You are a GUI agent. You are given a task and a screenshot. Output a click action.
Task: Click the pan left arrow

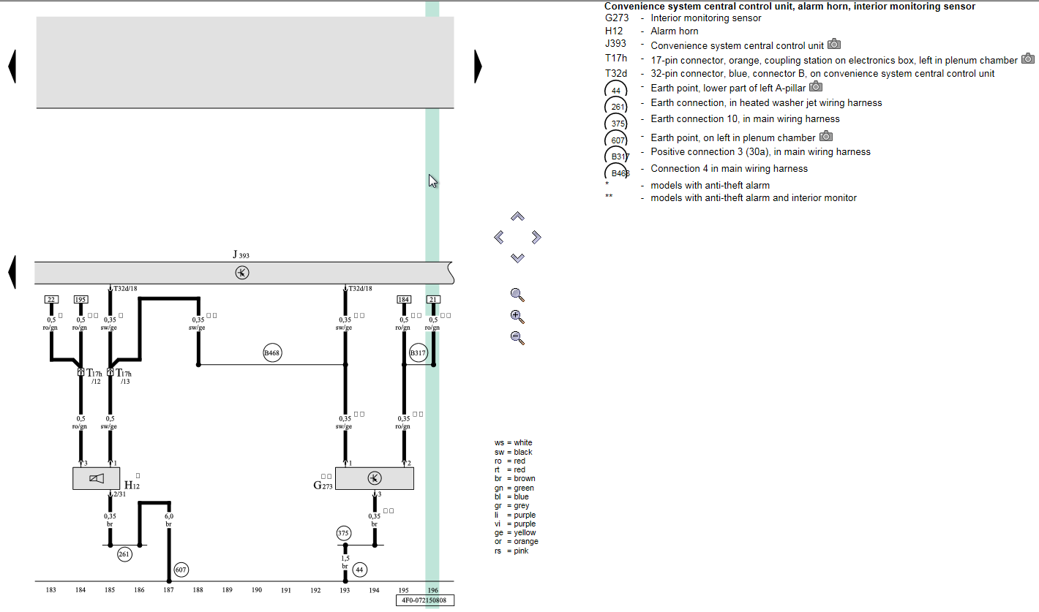point(499,237)
